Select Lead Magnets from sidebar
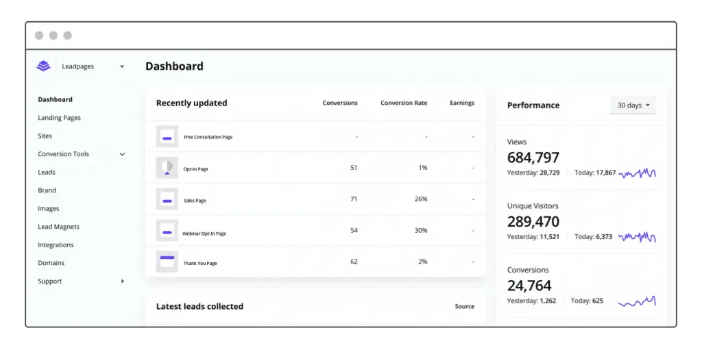Image resolution: width=702 pixels, height=352 pixels. point(58,227)
